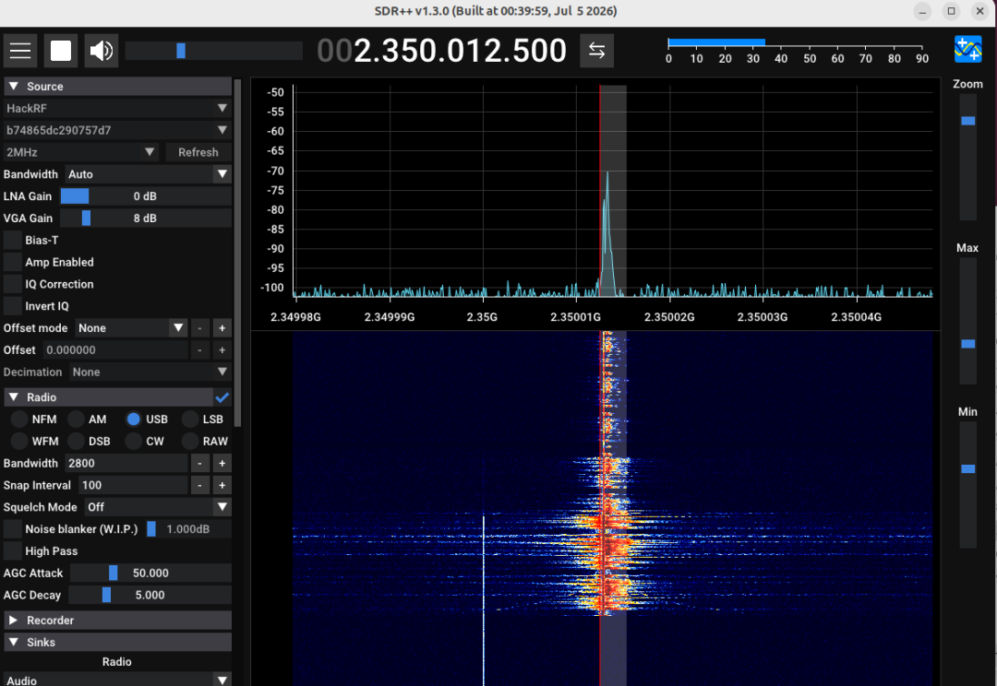Stop the SDR playback
This screenshot has height=686, width=997.
coord(61,51)
